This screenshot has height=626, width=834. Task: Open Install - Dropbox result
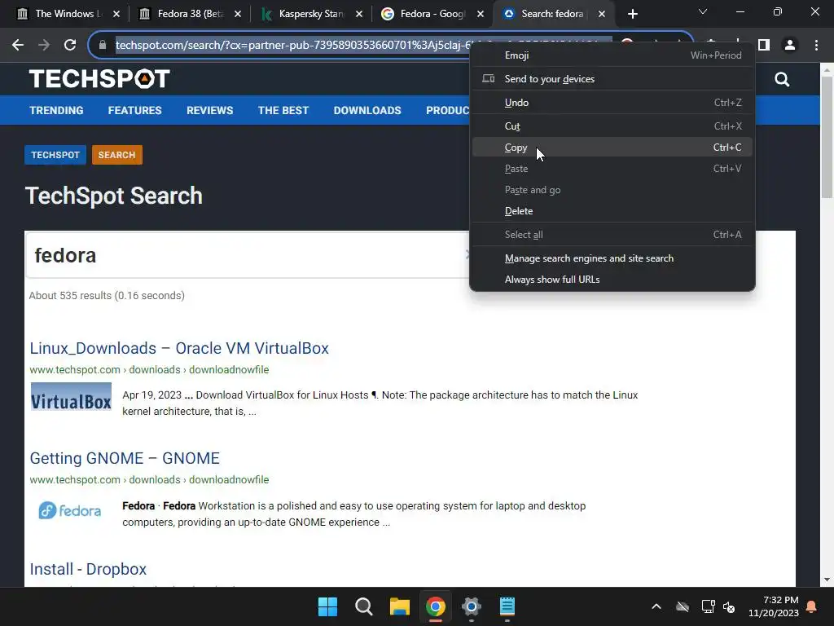[88, 569]
